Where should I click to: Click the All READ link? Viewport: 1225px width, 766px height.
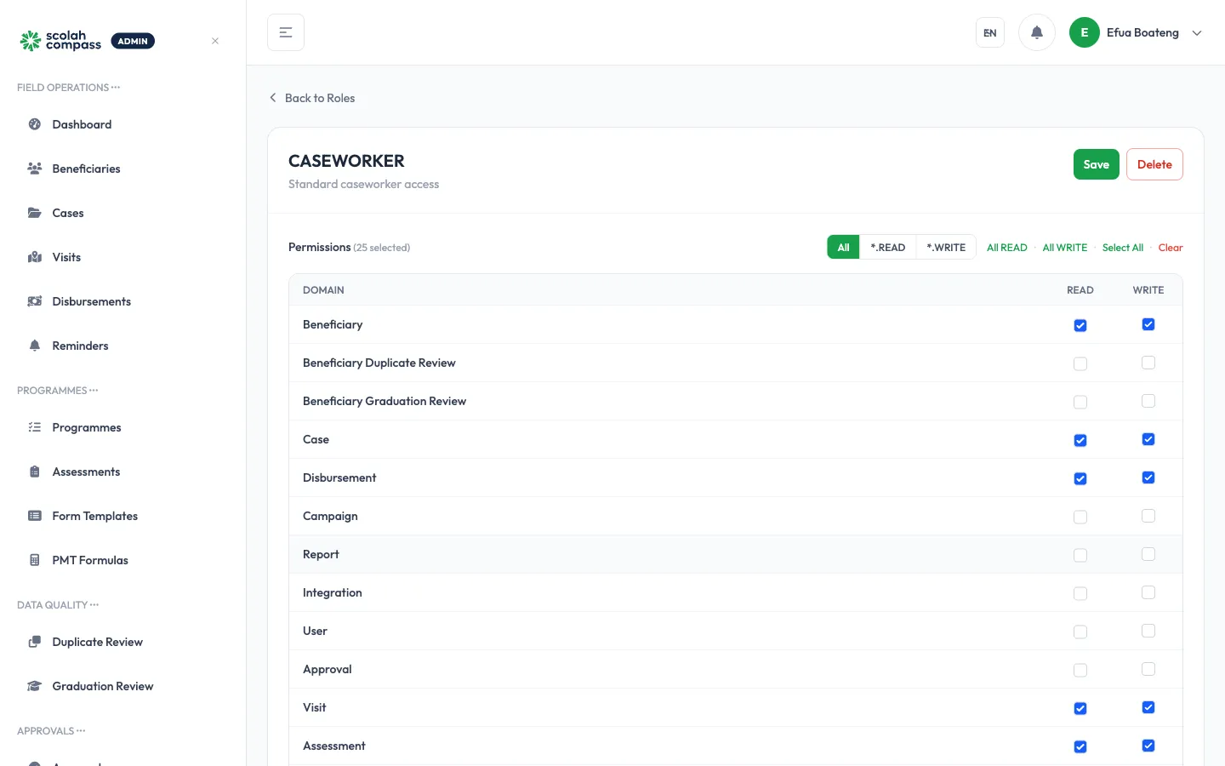click(1007, 248)
